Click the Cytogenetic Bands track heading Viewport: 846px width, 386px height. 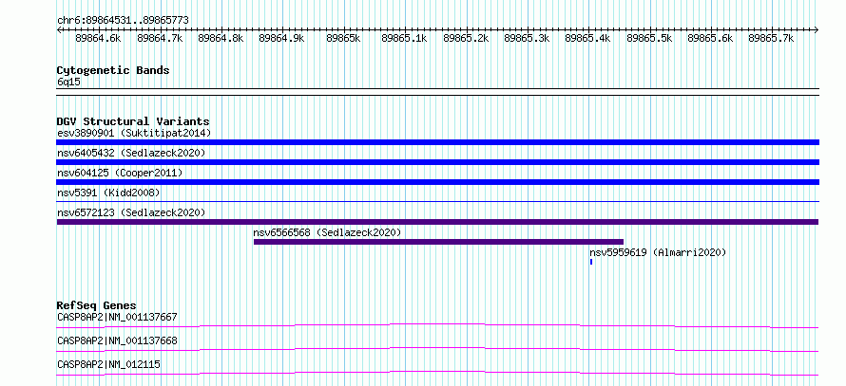pos(113,70)
